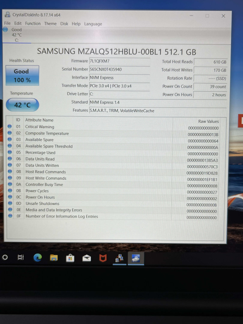Click the Firmware value field
Image resolution: width=243 pixels, height=324 pixels.
pyautogui.click(x=119, y=61)
